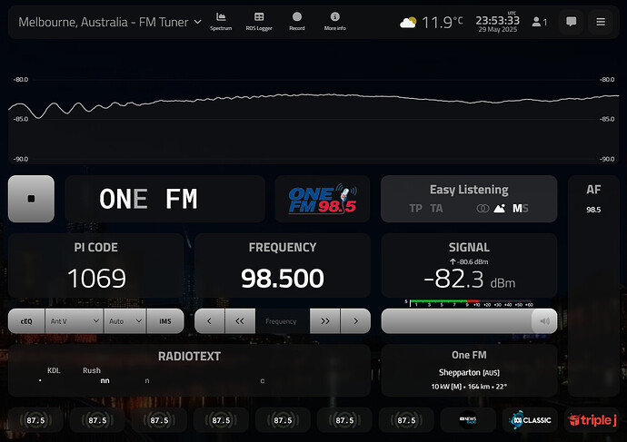Click the mountain signal icon in Easy Listening panel
Viewport: 627px width, 442px height.
(x=500, y=209)
